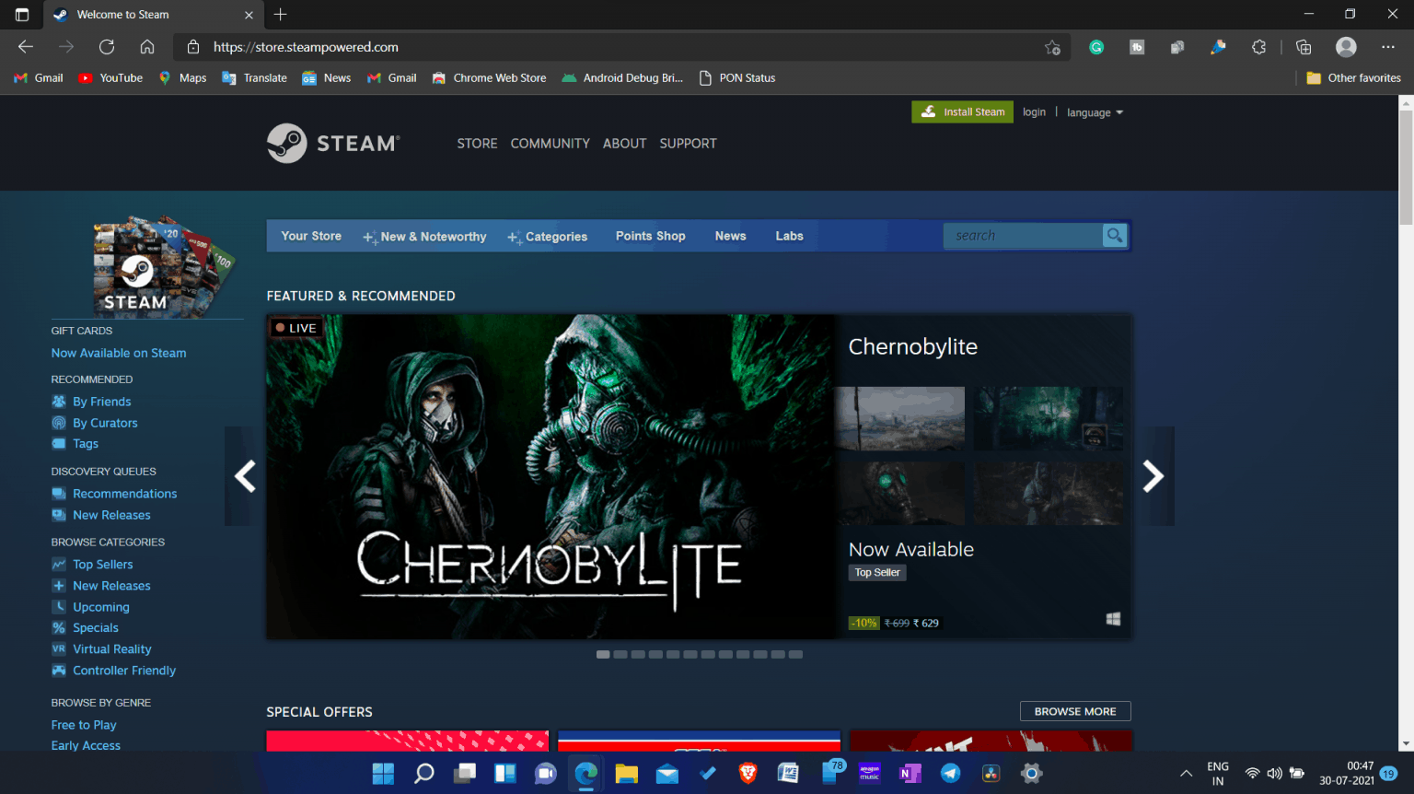The height and width of the screenshot is (794, 1414).
Task: Open the Specials percent icon
Action: 57,627
